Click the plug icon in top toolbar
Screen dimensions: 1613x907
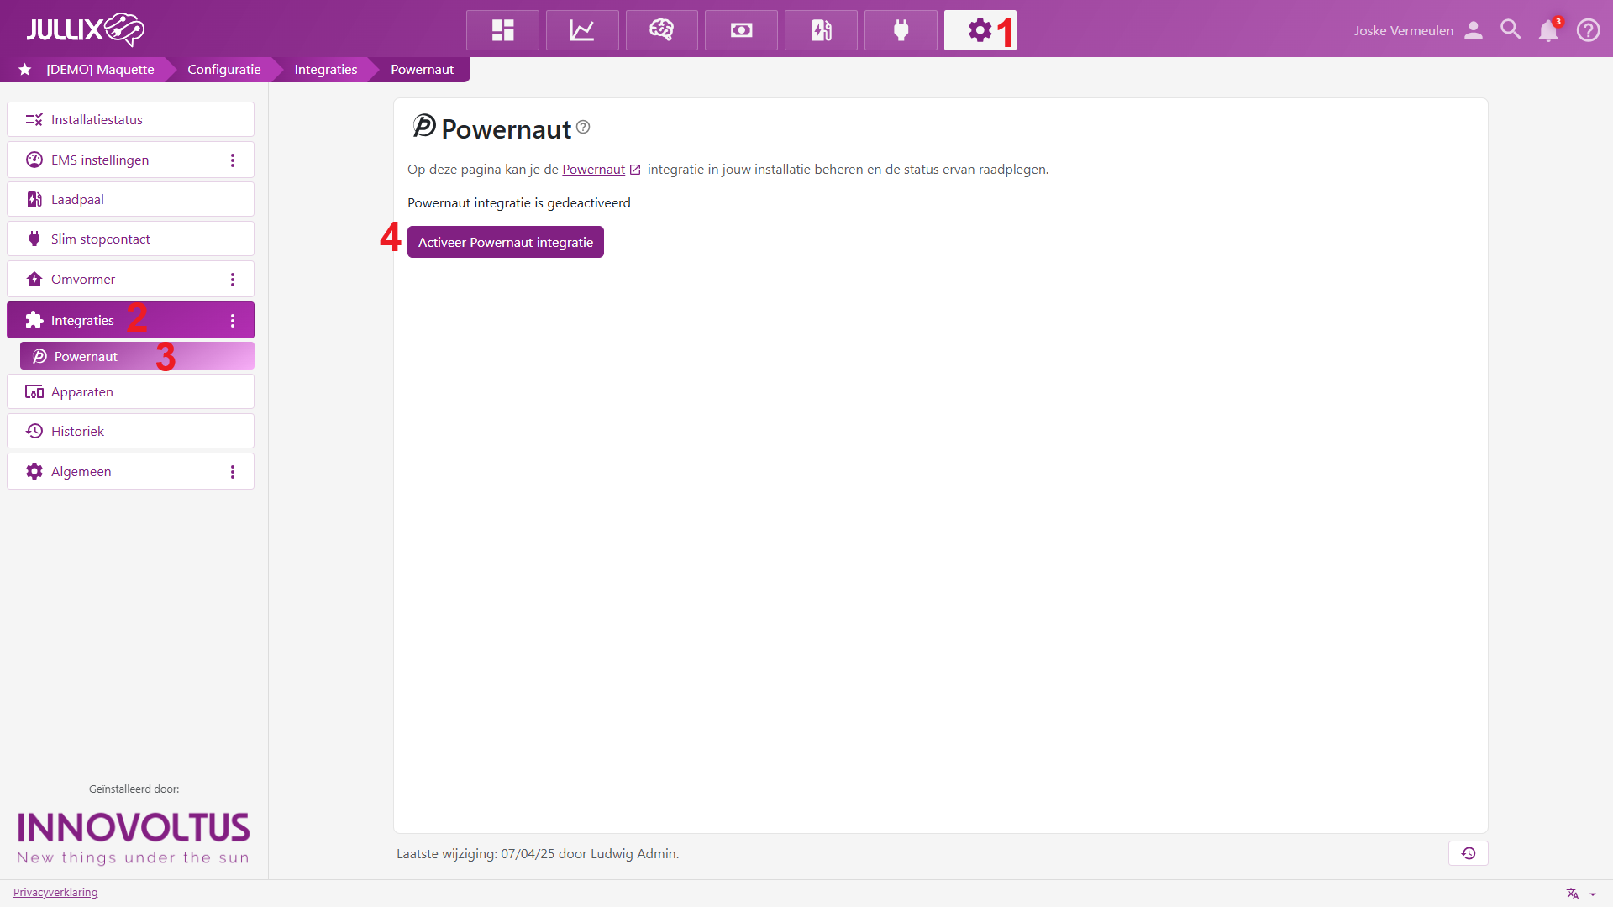pos(901,30)
